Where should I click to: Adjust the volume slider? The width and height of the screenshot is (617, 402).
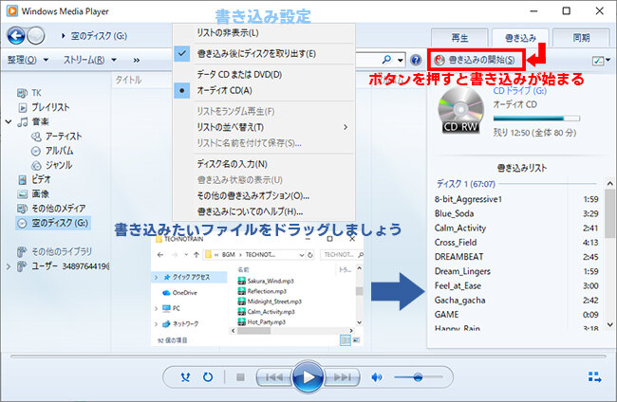(418, 377)
